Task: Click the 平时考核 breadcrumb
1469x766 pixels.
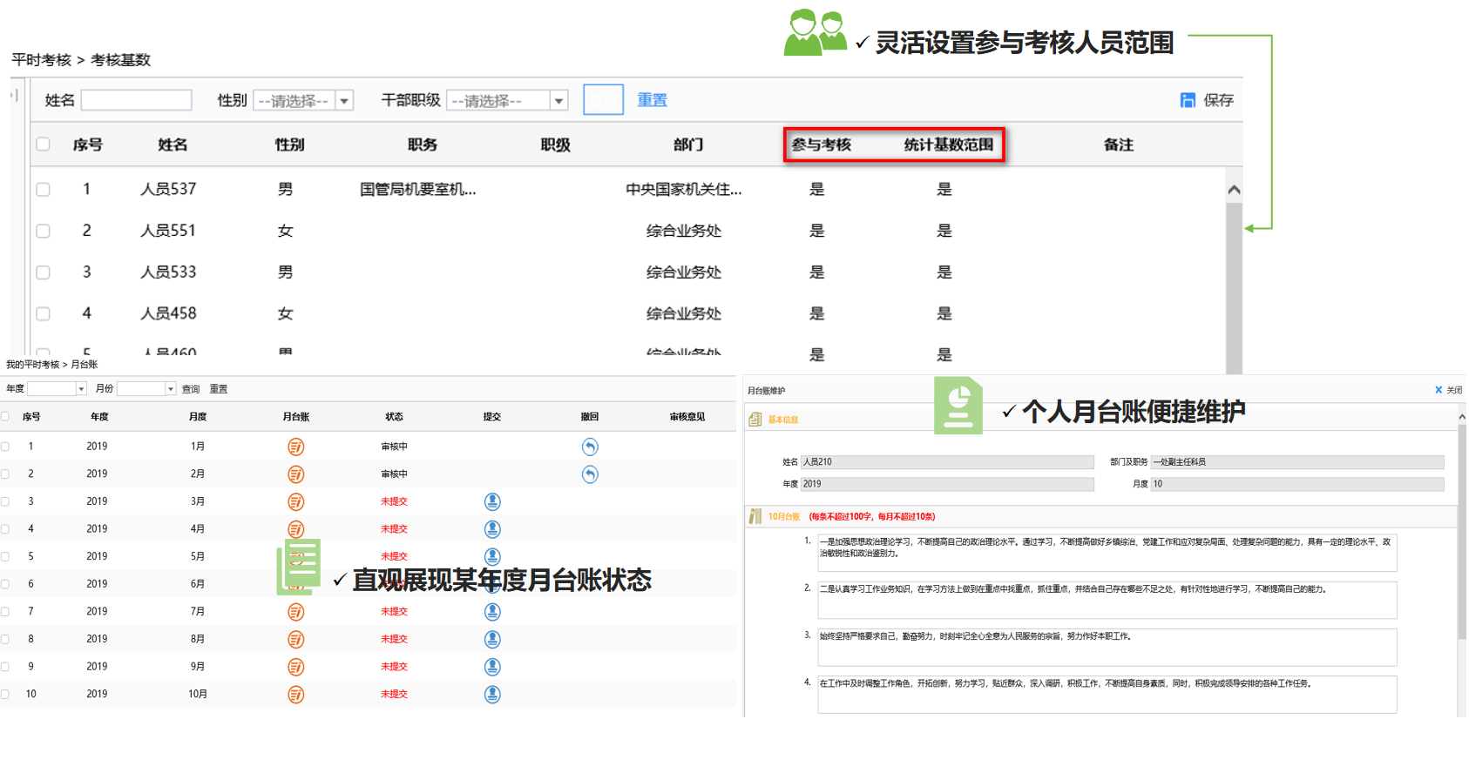Action: point(41,60)
